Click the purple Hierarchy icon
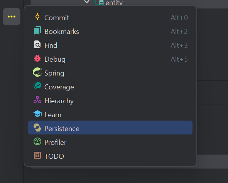Viewport: 228px width, 183px height. 37,100
